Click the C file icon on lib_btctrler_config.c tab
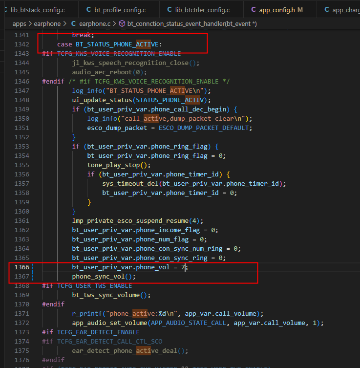The height and width of the screenshot is (368, 360). (x=169, y=10)
